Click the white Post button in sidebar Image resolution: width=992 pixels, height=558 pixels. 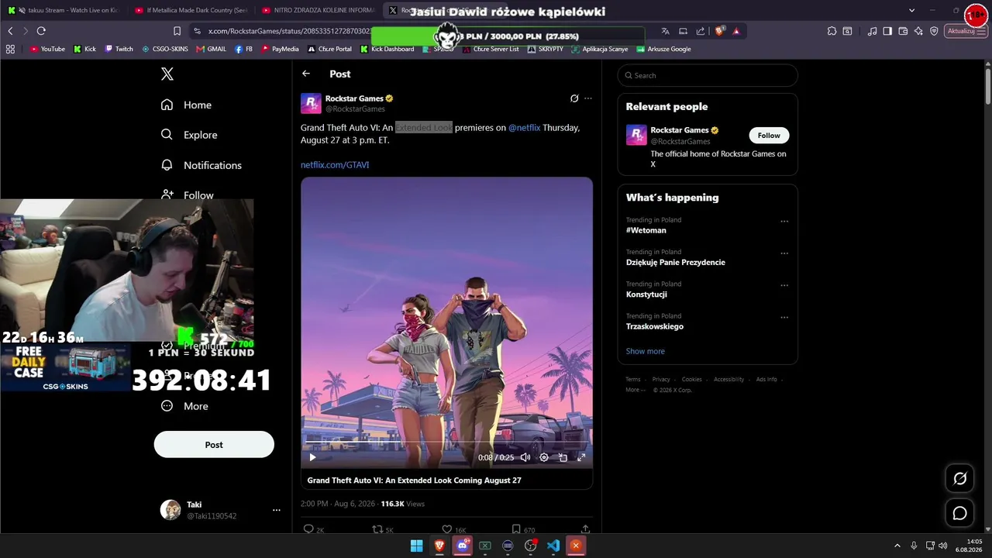214,445
